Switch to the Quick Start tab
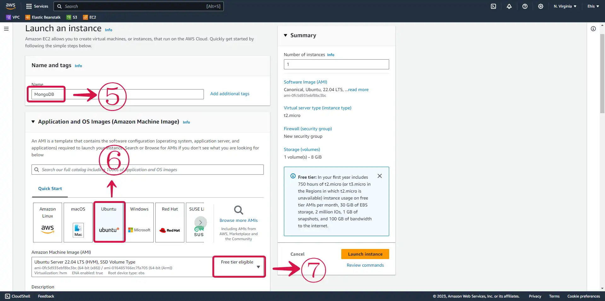 click(50, 188)
